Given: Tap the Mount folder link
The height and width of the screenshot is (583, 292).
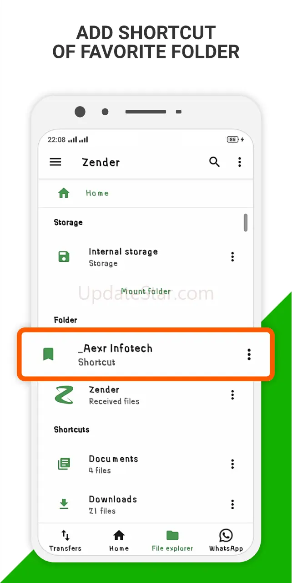Looking at the screenshot, I should [x=146, y=291].
